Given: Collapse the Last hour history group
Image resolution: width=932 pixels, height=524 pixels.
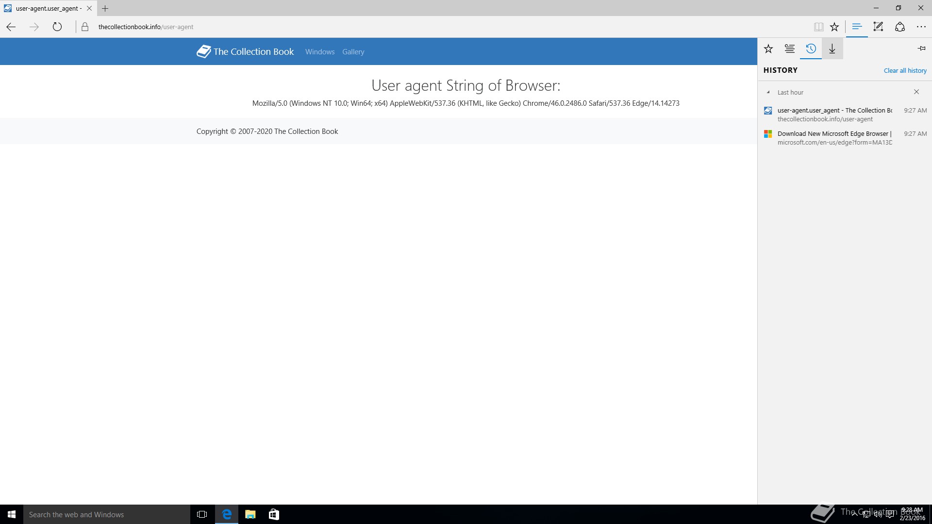Looking at the screenshot, I should pos(768,92).
